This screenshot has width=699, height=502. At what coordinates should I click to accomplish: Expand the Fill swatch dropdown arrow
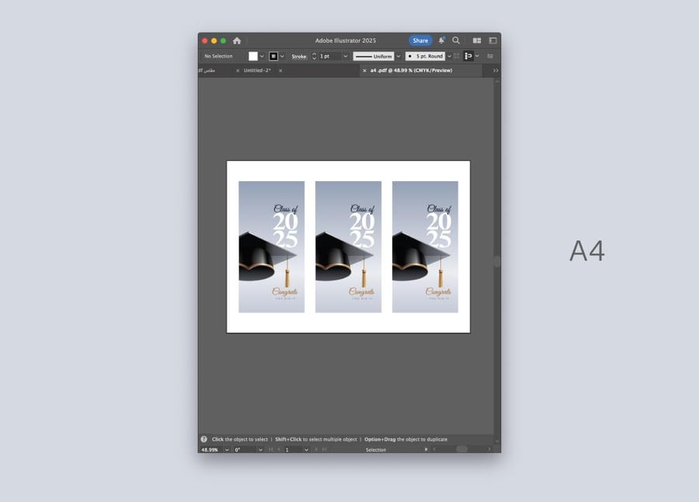point(263,56)
